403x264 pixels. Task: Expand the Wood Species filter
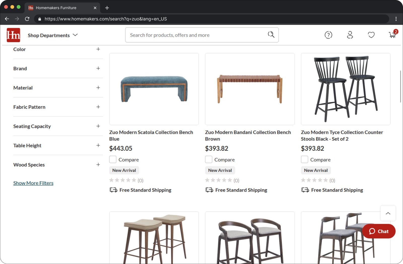[x=98, y=164]
